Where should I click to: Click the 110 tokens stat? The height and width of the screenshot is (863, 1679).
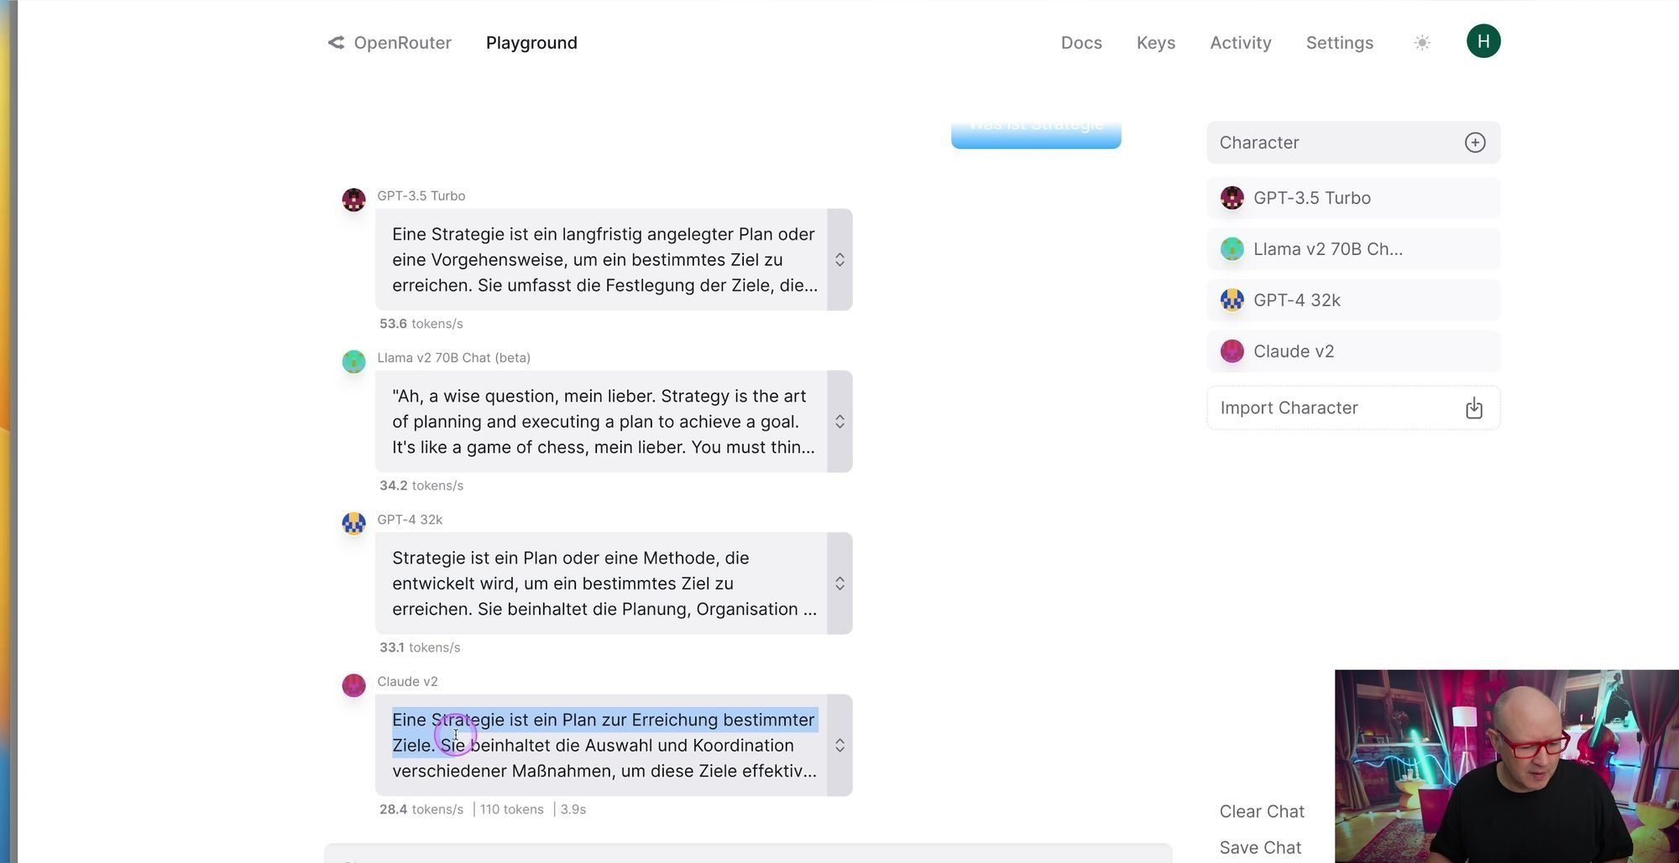511,809
